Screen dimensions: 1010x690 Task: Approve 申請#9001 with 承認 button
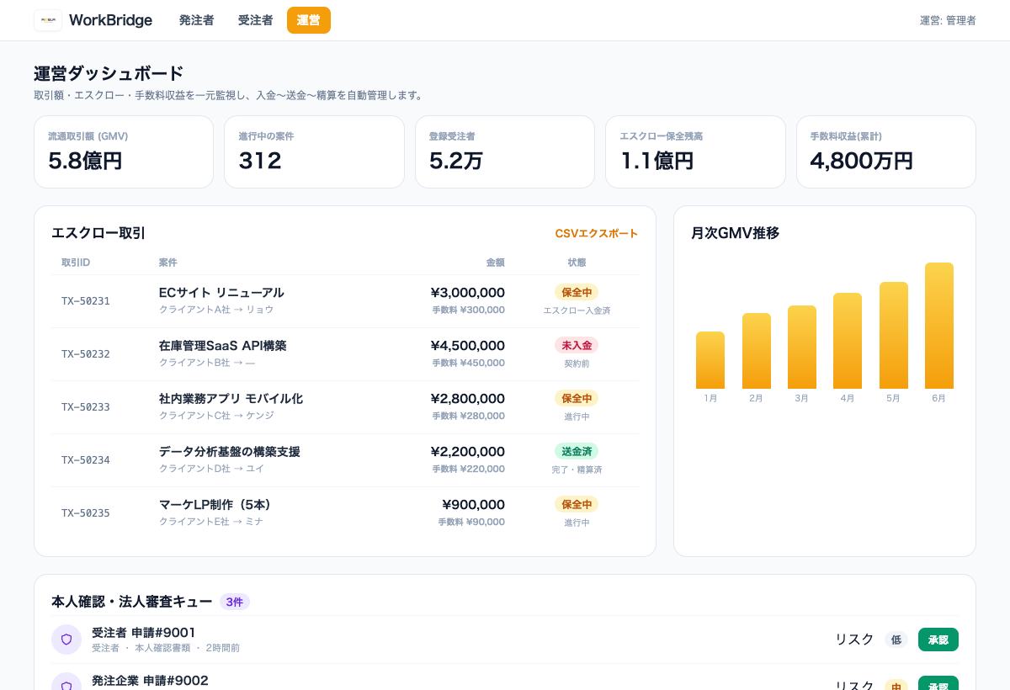pyautogui.click(x=938, y=640)
